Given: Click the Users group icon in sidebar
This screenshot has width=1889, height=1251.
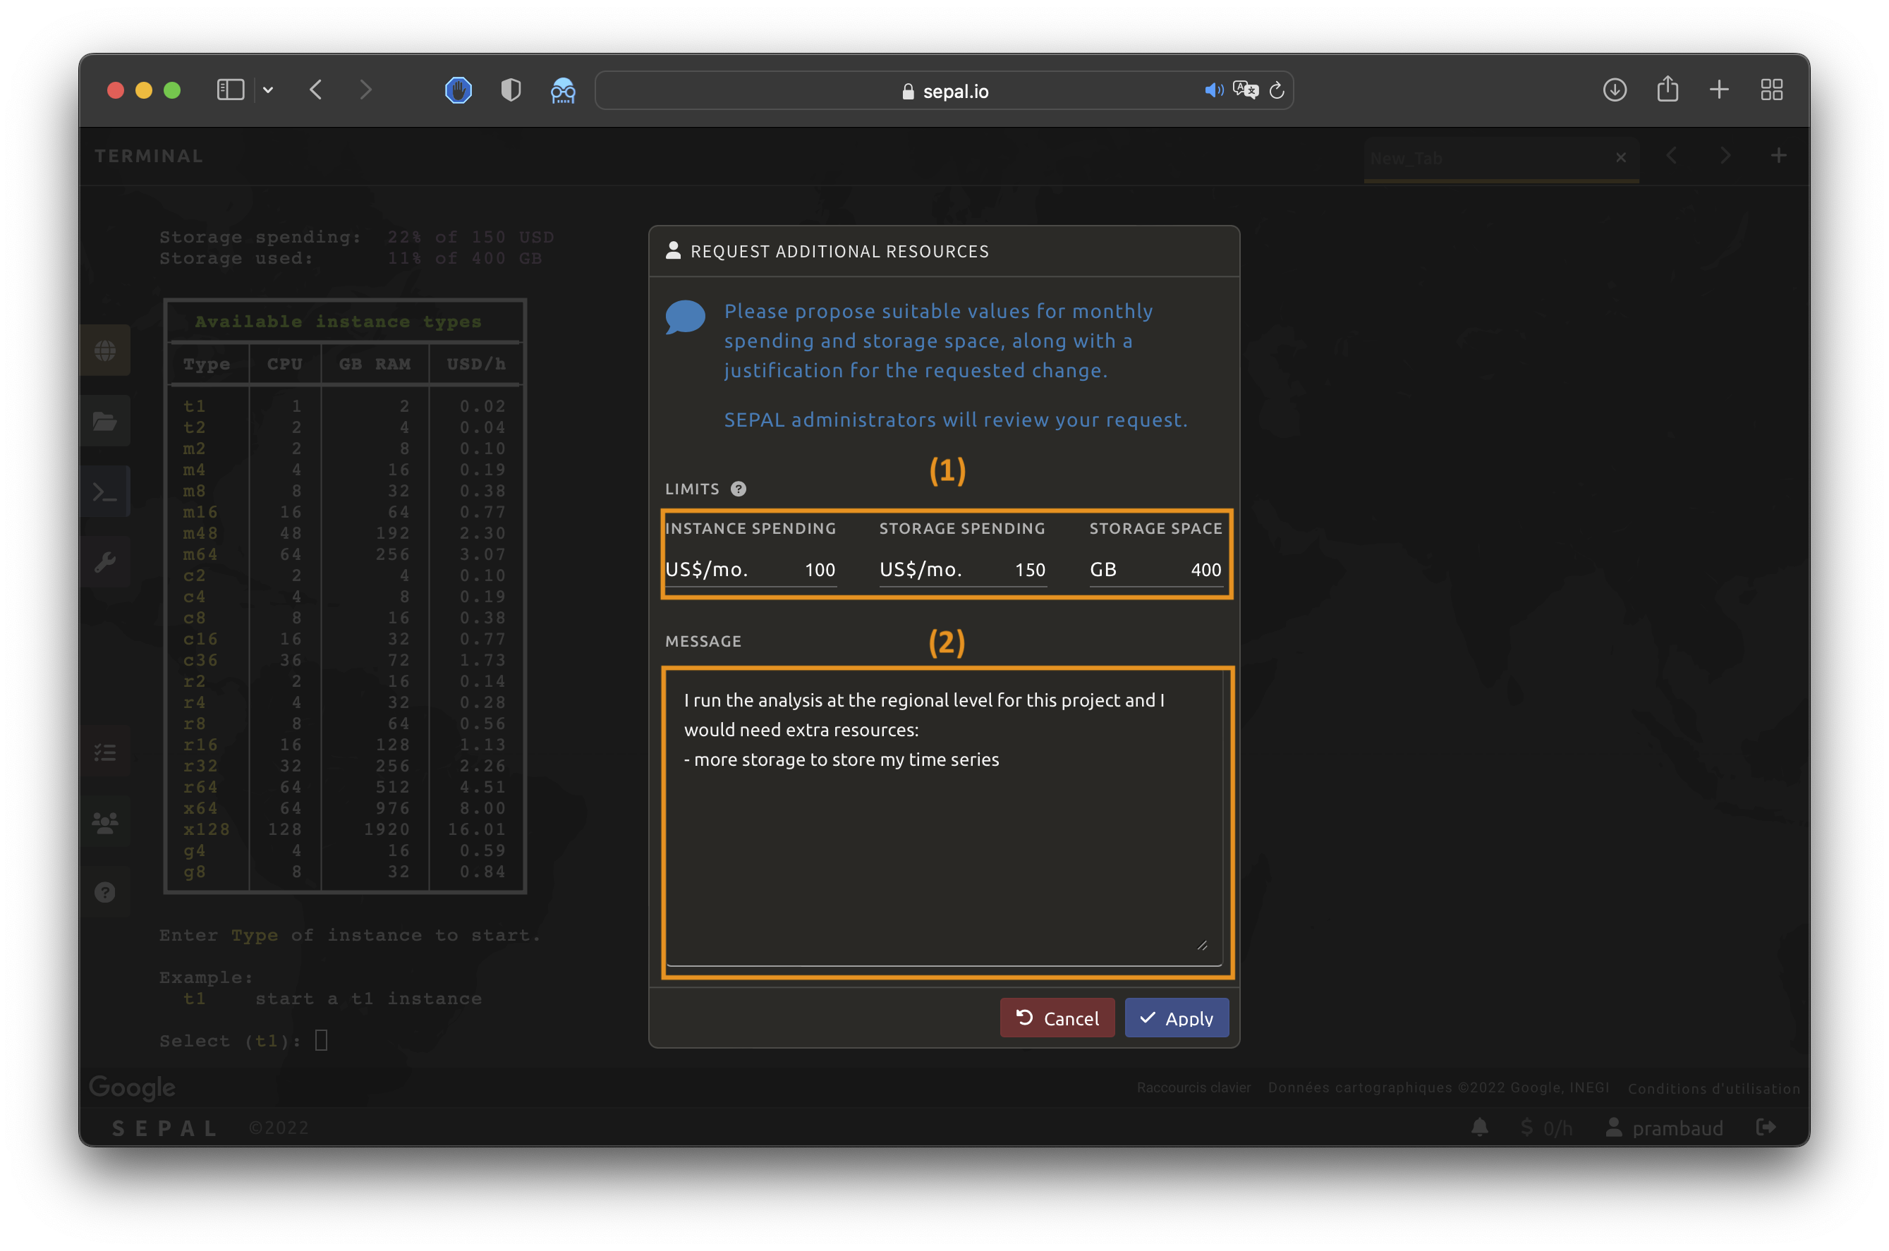Looking at the screenshot, I should tap(104, 822).
